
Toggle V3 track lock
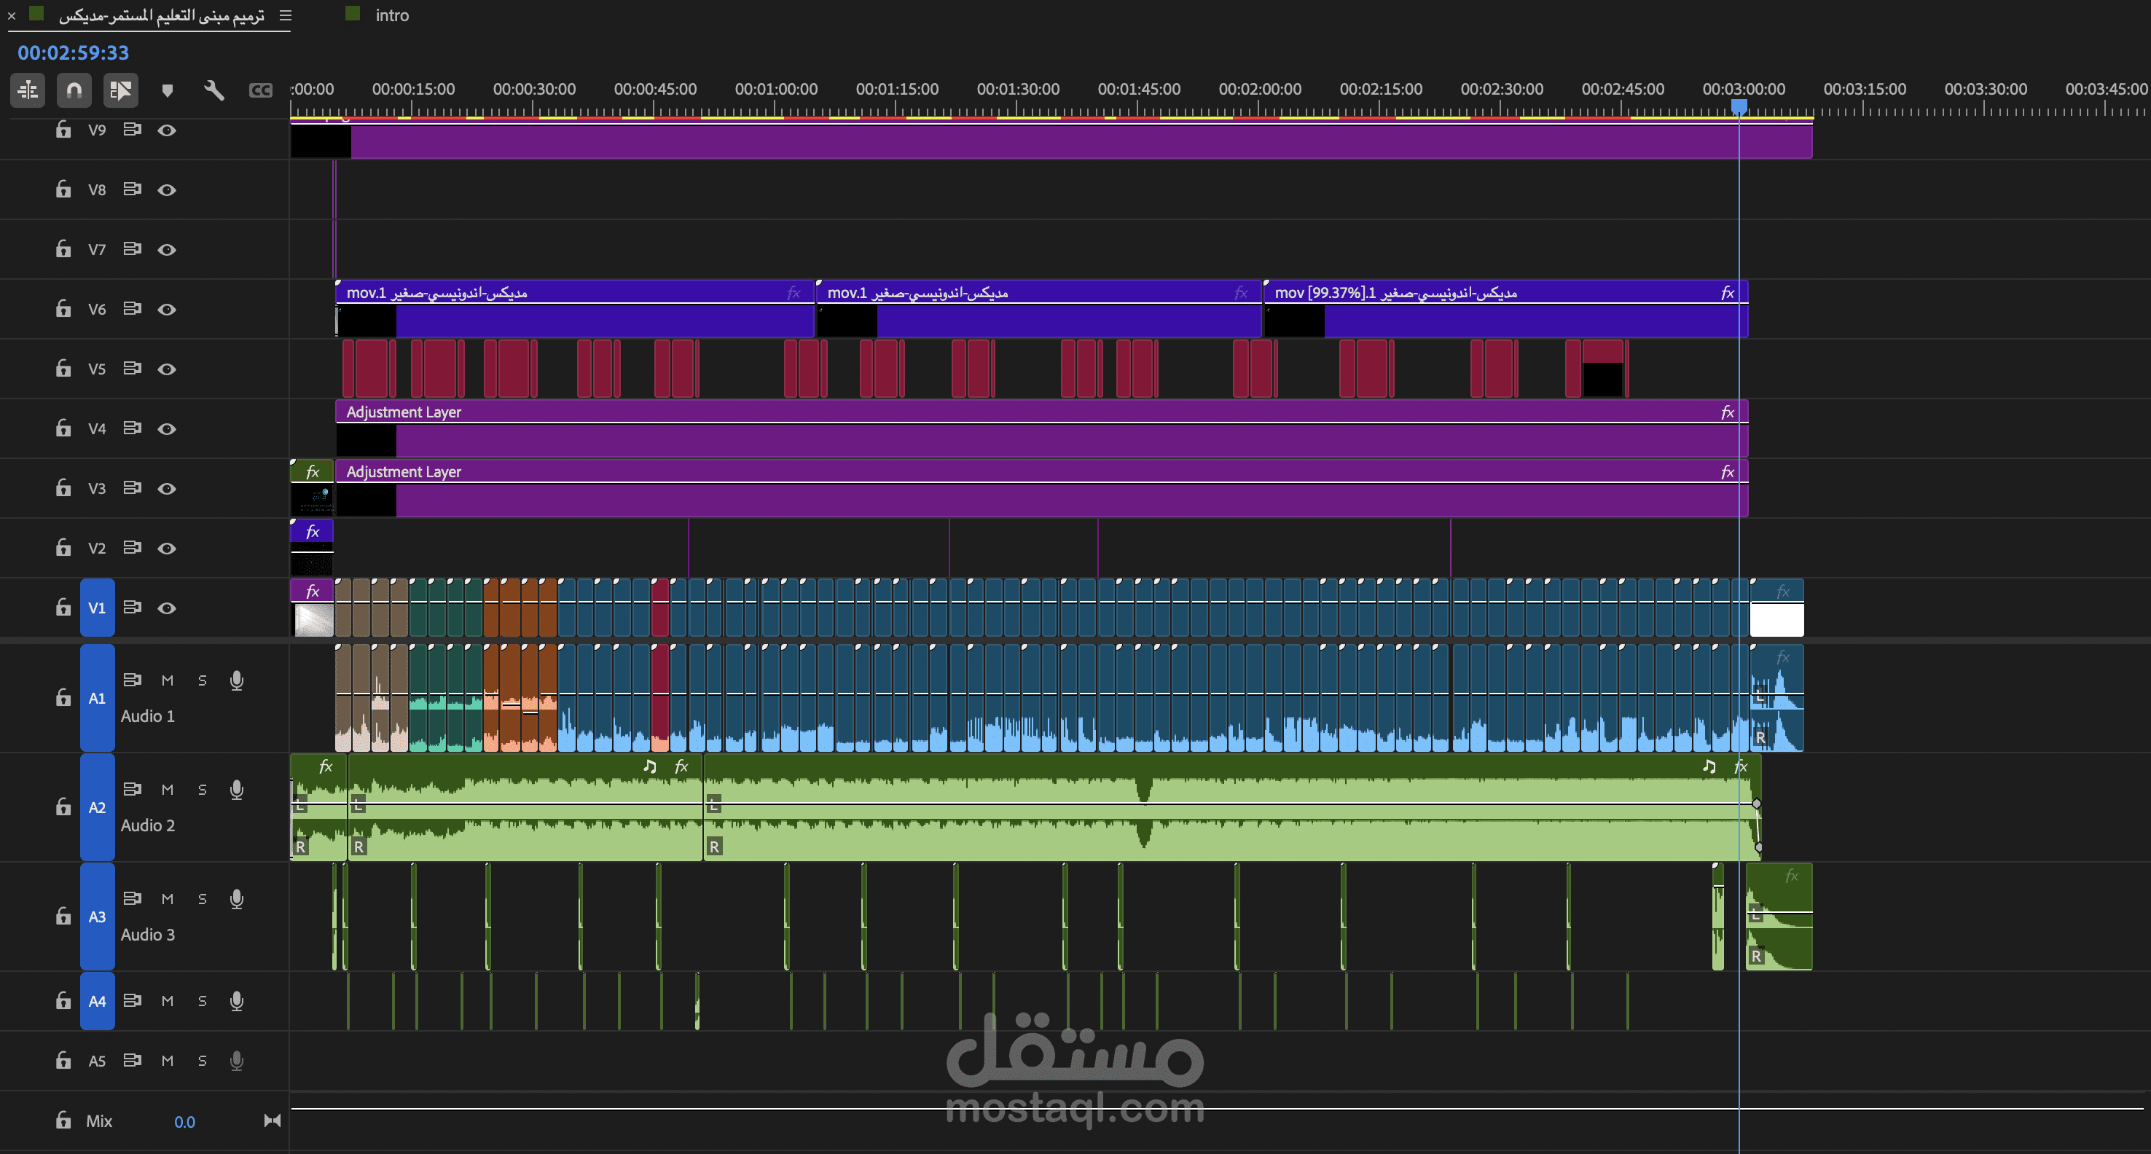point(63,487)
